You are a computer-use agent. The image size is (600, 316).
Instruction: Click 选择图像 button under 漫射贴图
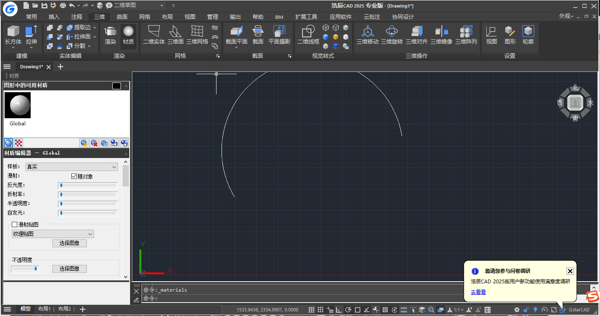point(70,243)
